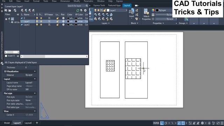
Task: Click New Property Filter icon in Layer Manager
Action: [6, 10]
